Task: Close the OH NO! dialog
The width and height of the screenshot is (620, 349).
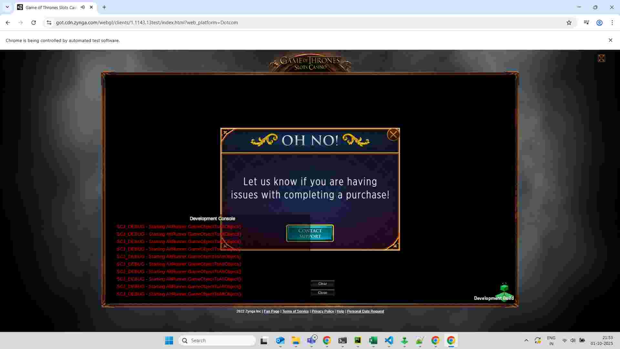Action: (x=393, y=134)
